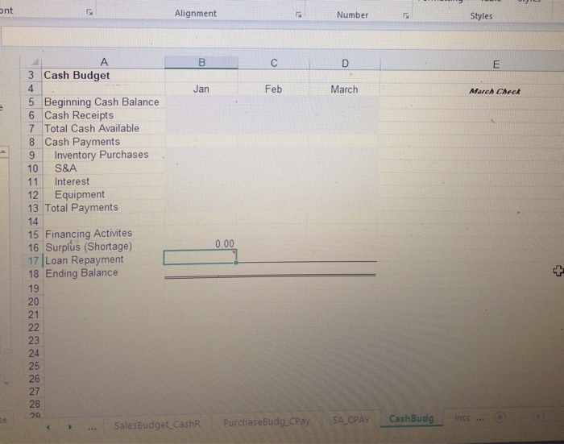
Task: Click the new sheet plus button
Action: pyautogui.click(x=500, y=417)
